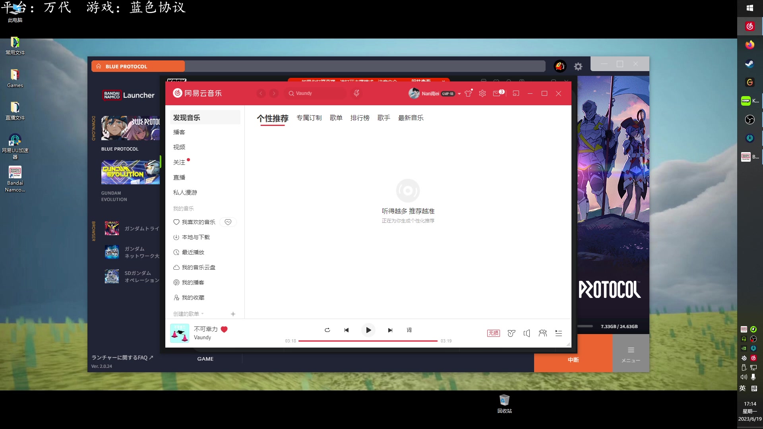The image size is (763, 429).
Task: Open the playlist queue icon
Action: coord(559,333)
